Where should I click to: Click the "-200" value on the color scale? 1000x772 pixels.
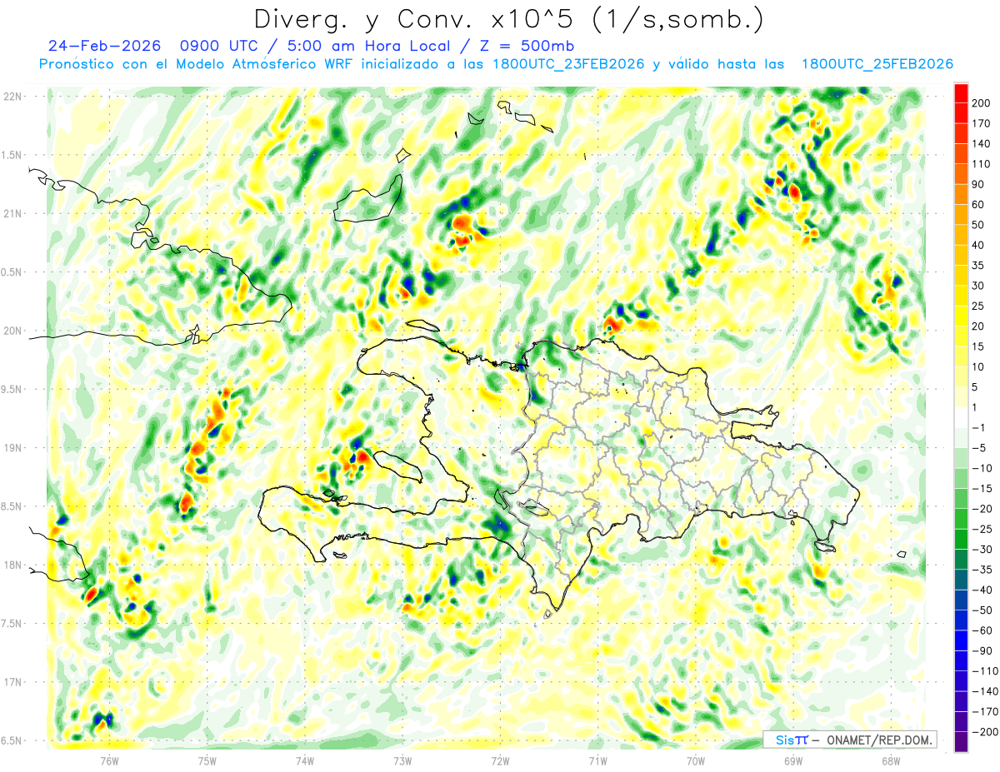click(x=986, y=732)
